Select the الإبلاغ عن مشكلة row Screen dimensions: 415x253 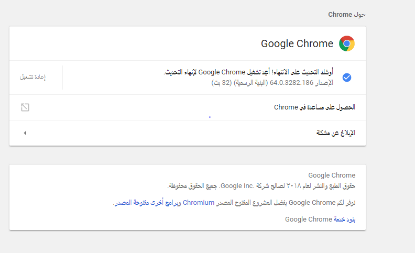tap(188, 133)
